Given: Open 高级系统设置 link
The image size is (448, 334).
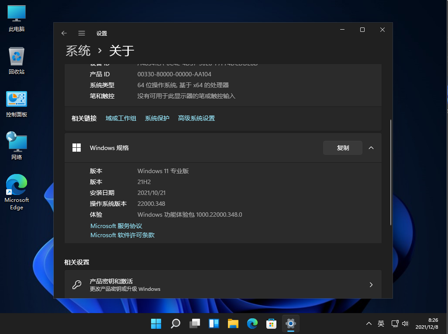Looking at the screenshot, I should click(196, 118).
